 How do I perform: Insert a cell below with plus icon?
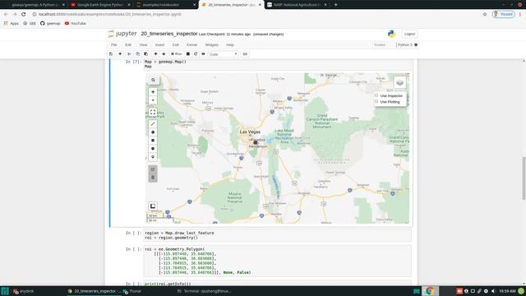point(120,54)
